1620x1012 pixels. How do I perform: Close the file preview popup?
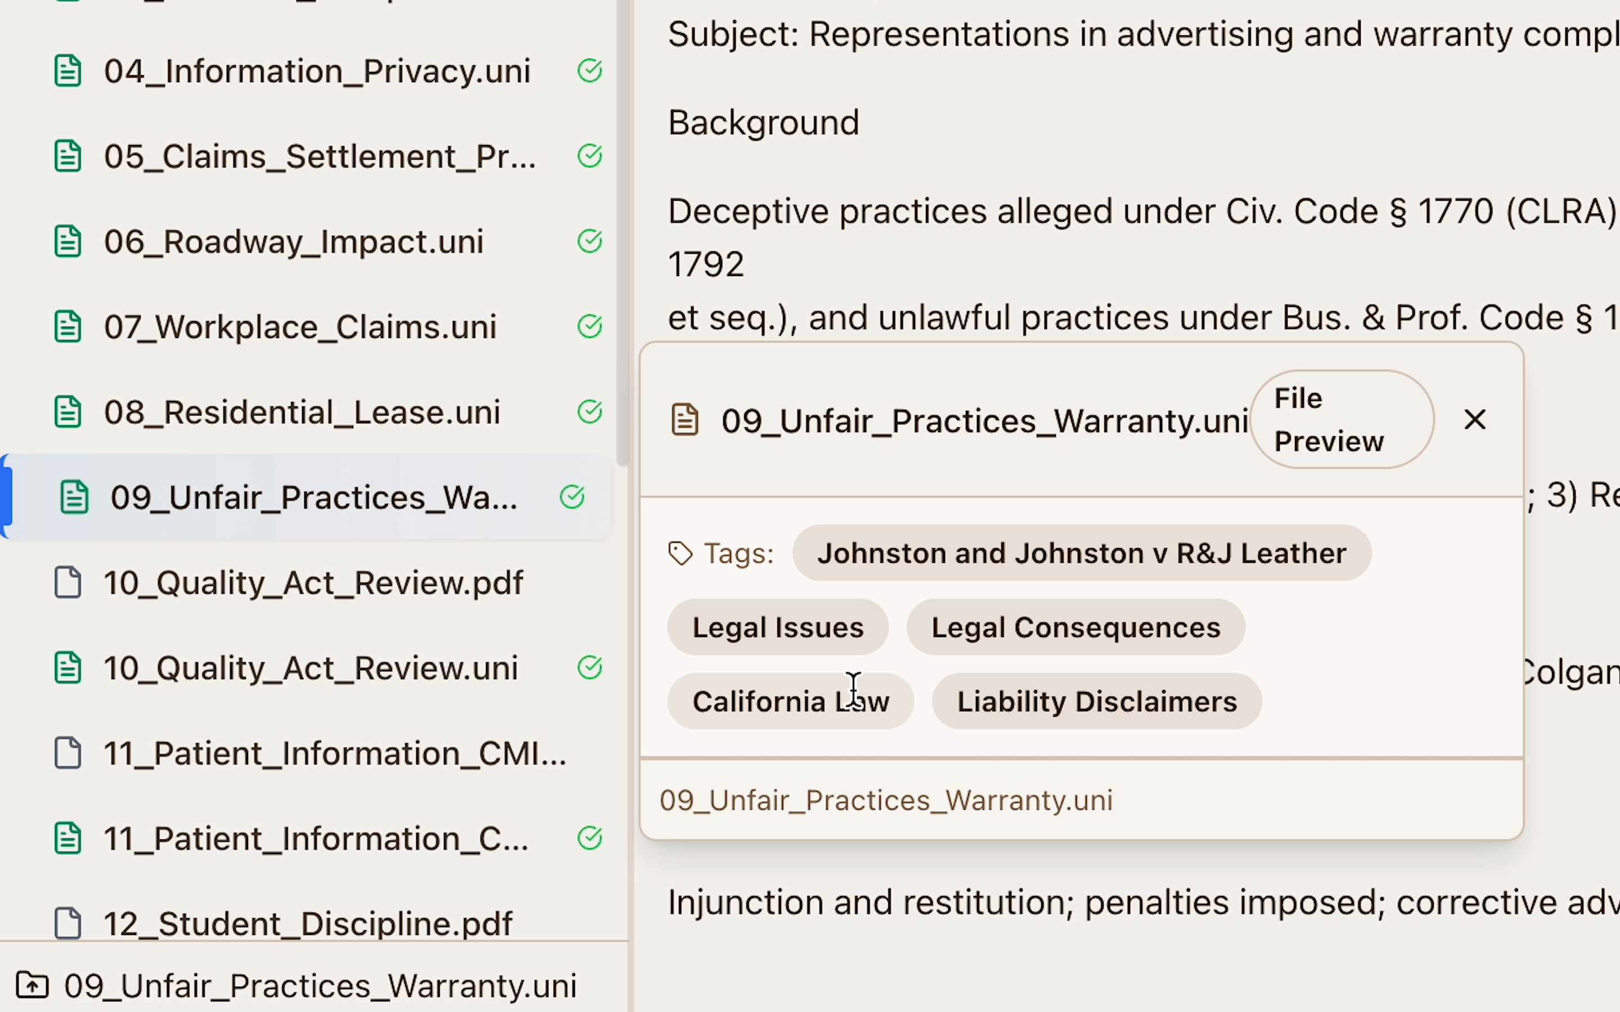point(1475,419)
